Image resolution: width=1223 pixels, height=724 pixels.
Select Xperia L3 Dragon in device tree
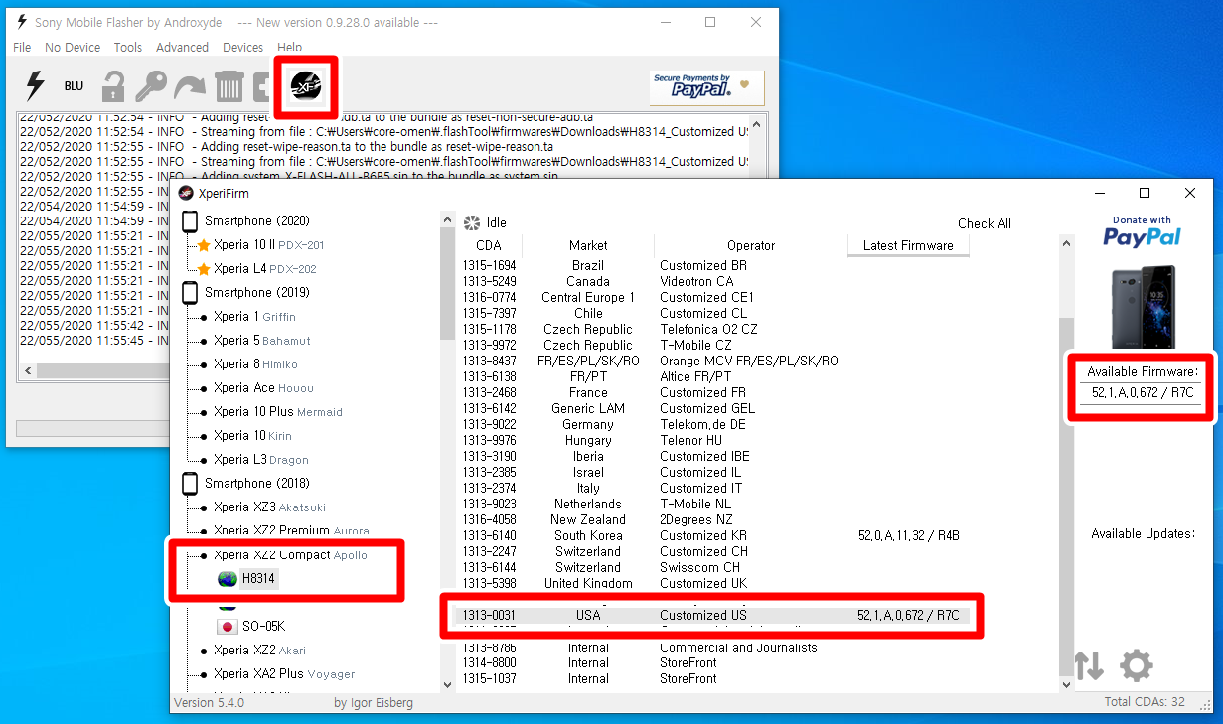pos(260,459)
